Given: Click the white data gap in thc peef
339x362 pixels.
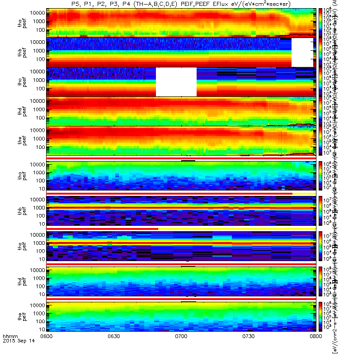Looking at the screenshot, I should pyautogui.click(x=176, y=82).
